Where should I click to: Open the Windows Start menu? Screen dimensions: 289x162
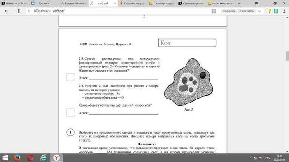[x=5, y=158]
